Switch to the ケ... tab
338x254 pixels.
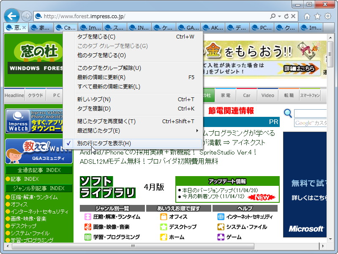click(164, 28)
